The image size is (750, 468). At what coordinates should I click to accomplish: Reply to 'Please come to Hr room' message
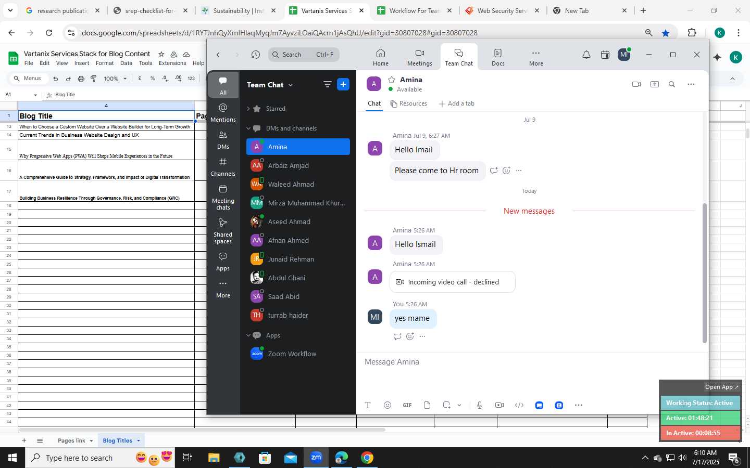coord(494,171)
